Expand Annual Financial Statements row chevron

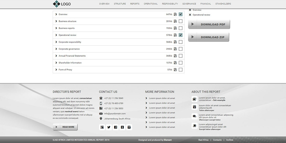point(56,56)
